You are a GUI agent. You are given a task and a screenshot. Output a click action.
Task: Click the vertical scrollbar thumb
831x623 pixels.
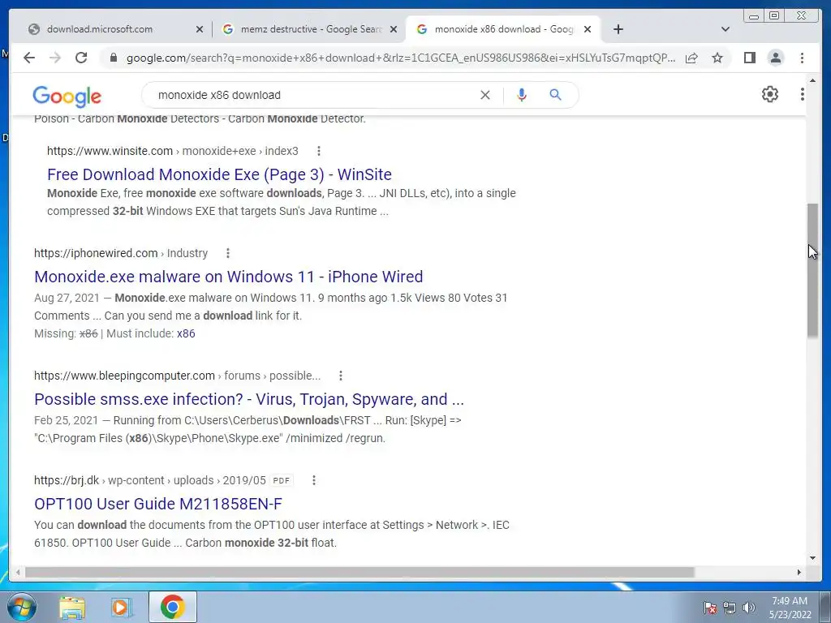(x=812, y=269)
